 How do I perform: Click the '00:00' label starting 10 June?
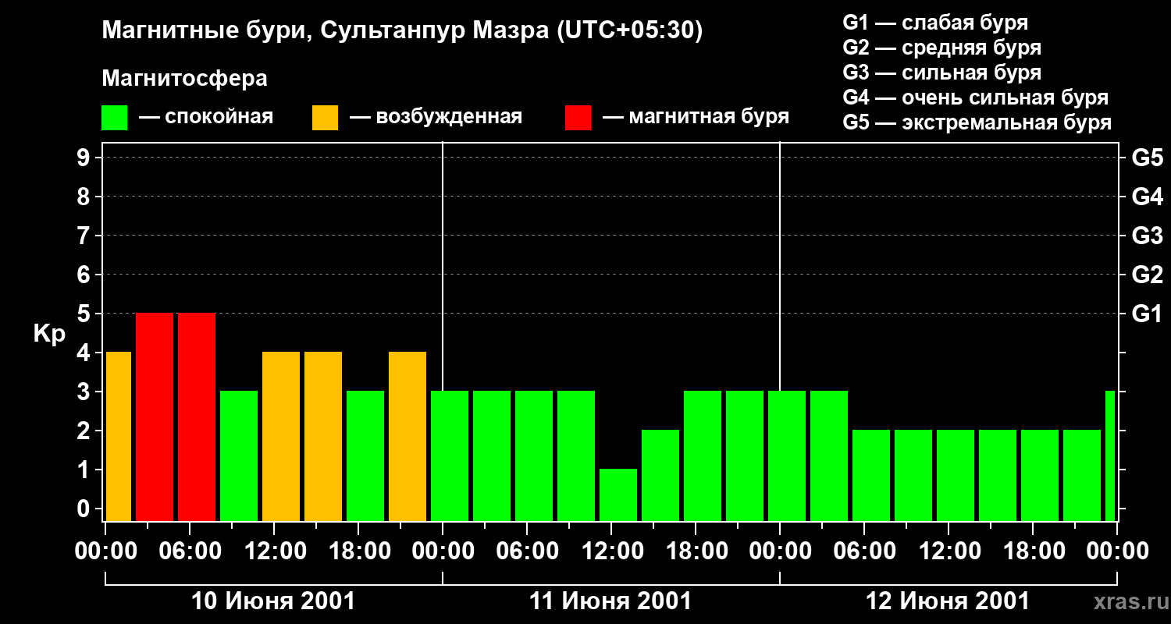[105, 551]
